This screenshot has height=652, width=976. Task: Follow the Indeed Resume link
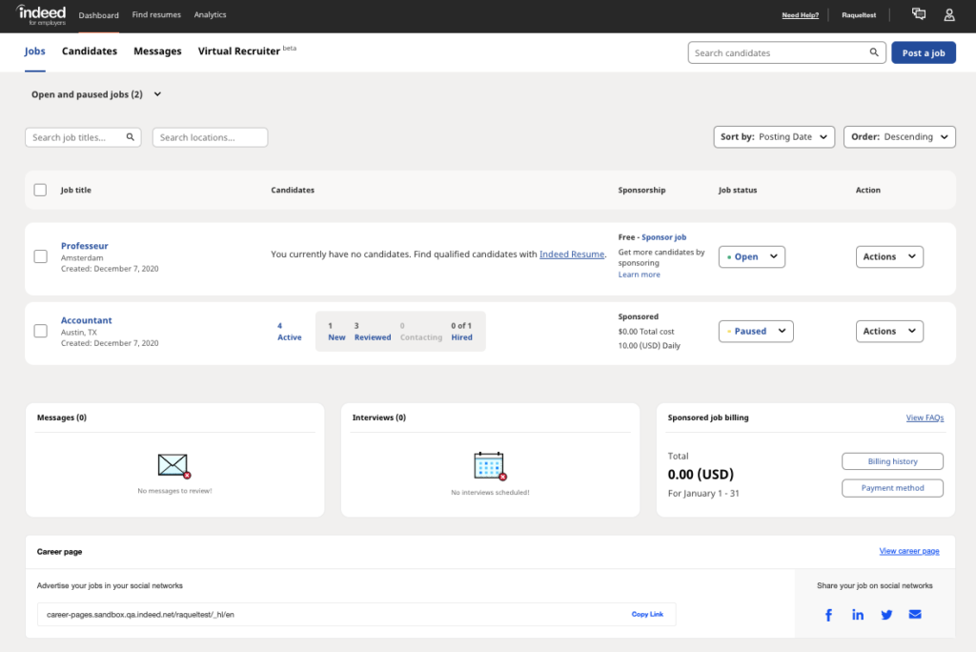[x=572, y=255]
